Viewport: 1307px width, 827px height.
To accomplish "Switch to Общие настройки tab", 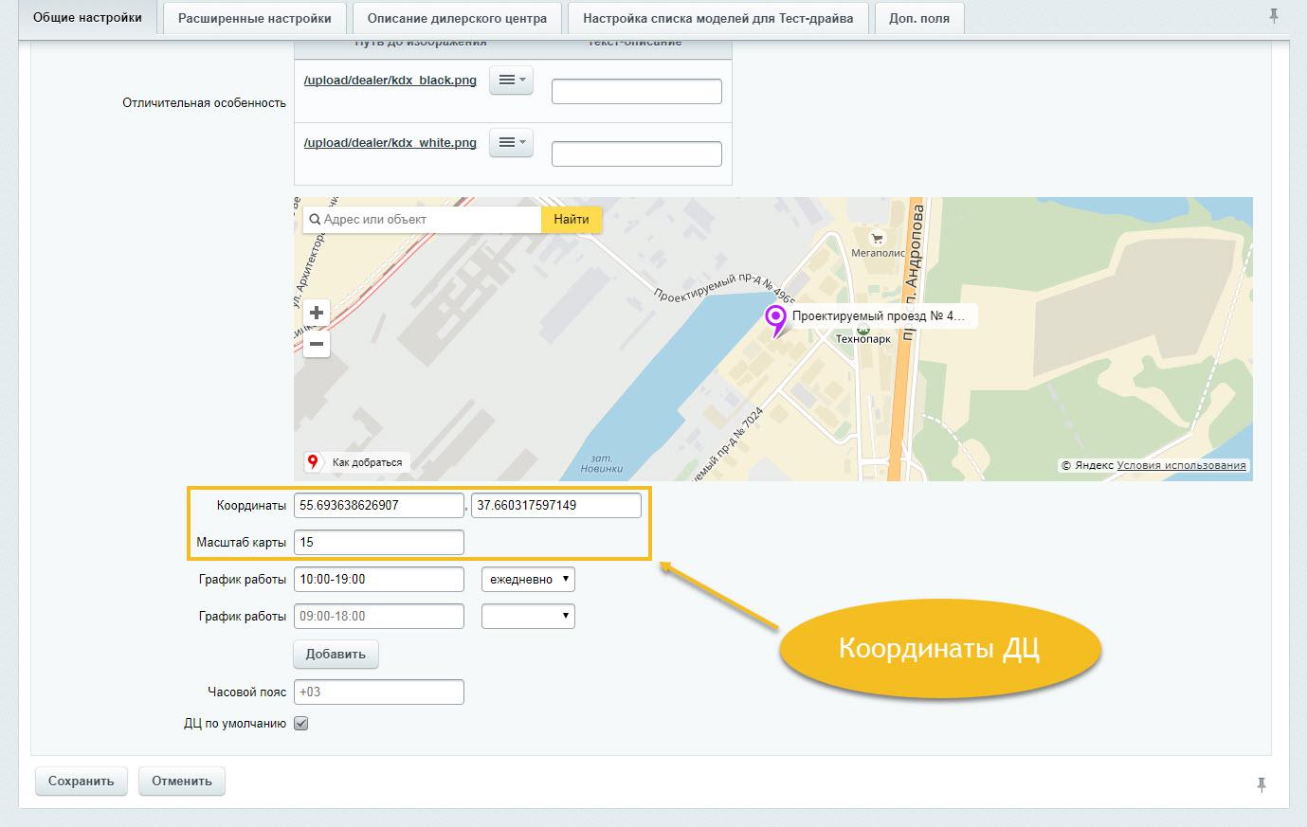I will [87, 18].
